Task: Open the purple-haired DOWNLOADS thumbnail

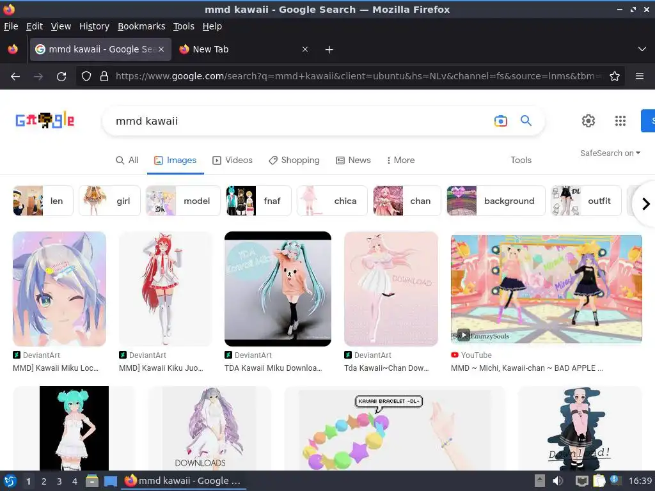Action: (x=210, y=428)
